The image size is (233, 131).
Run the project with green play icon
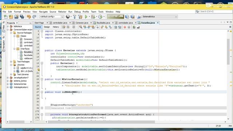(x=86, y=17)
